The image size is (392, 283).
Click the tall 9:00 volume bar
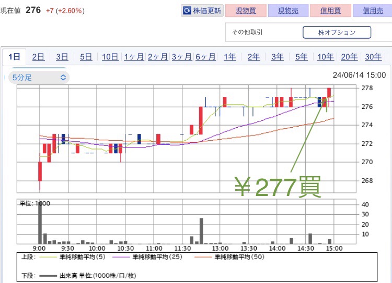(40, 223)
